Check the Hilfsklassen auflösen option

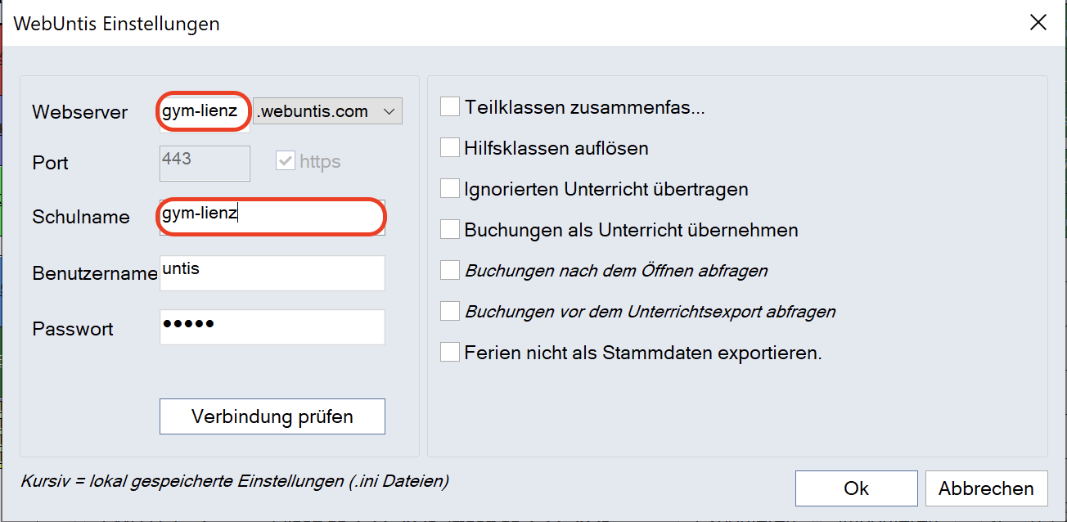450,148
